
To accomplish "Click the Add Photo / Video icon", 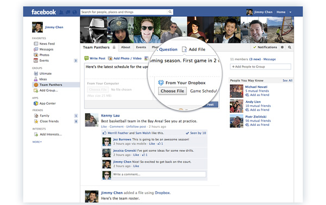I will pos(110,59).
